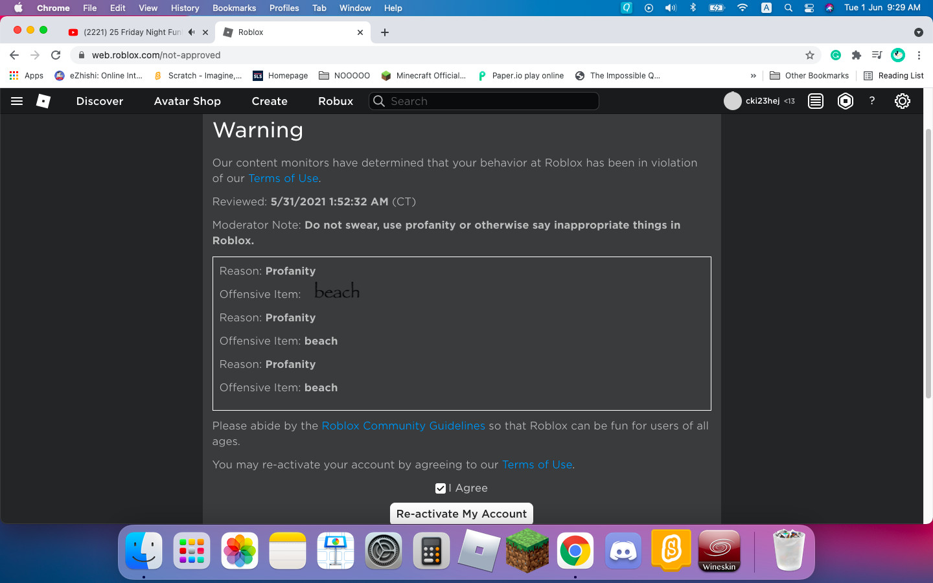
Task: Expand the tab search dropdown arrow
Action: pyautogui.click(x=918, y=32)
